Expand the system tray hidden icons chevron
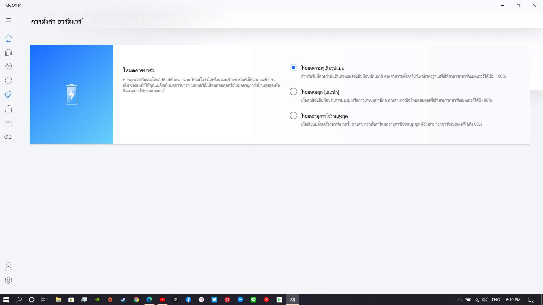543x305 pixels. coord(460,300)
